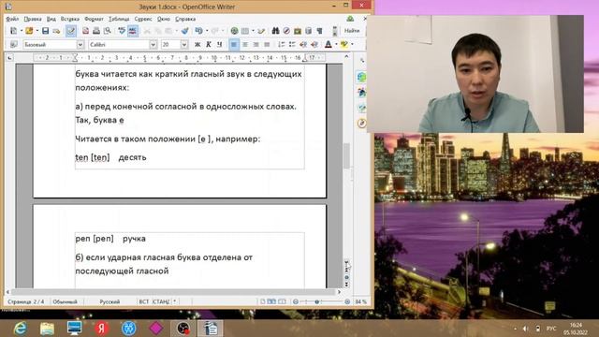Toggle the Nonprinting characters icon
The image size is (599, 337).
[319, 31]
